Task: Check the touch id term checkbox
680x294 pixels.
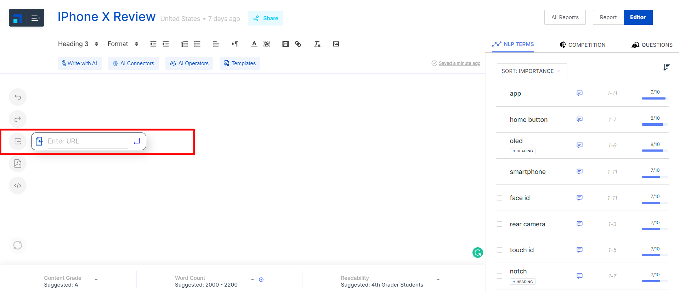Action: (x=499, y=250)
